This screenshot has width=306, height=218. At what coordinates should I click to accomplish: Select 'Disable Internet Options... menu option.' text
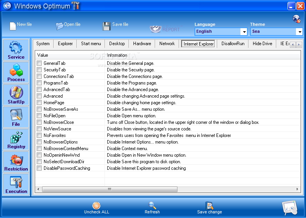coord(143,142)
